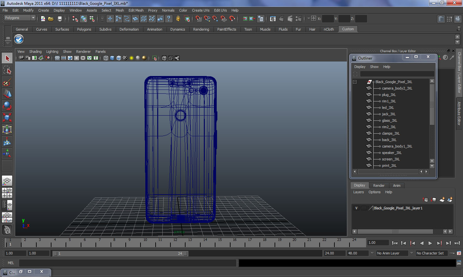Open the Create UVs menu

coord(201,10)
